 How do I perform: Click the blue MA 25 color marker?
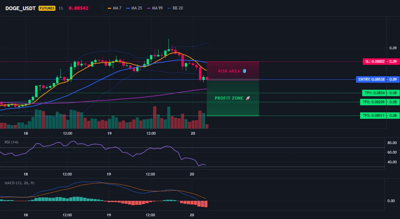pos(128,8)
